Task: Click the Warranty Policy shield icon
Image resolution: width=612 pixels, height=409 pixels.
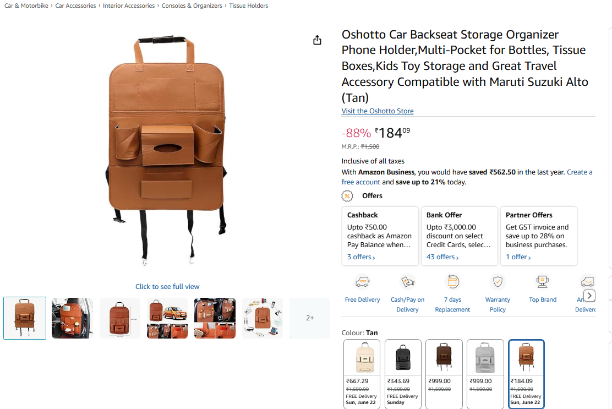Action: coord(498,282)
